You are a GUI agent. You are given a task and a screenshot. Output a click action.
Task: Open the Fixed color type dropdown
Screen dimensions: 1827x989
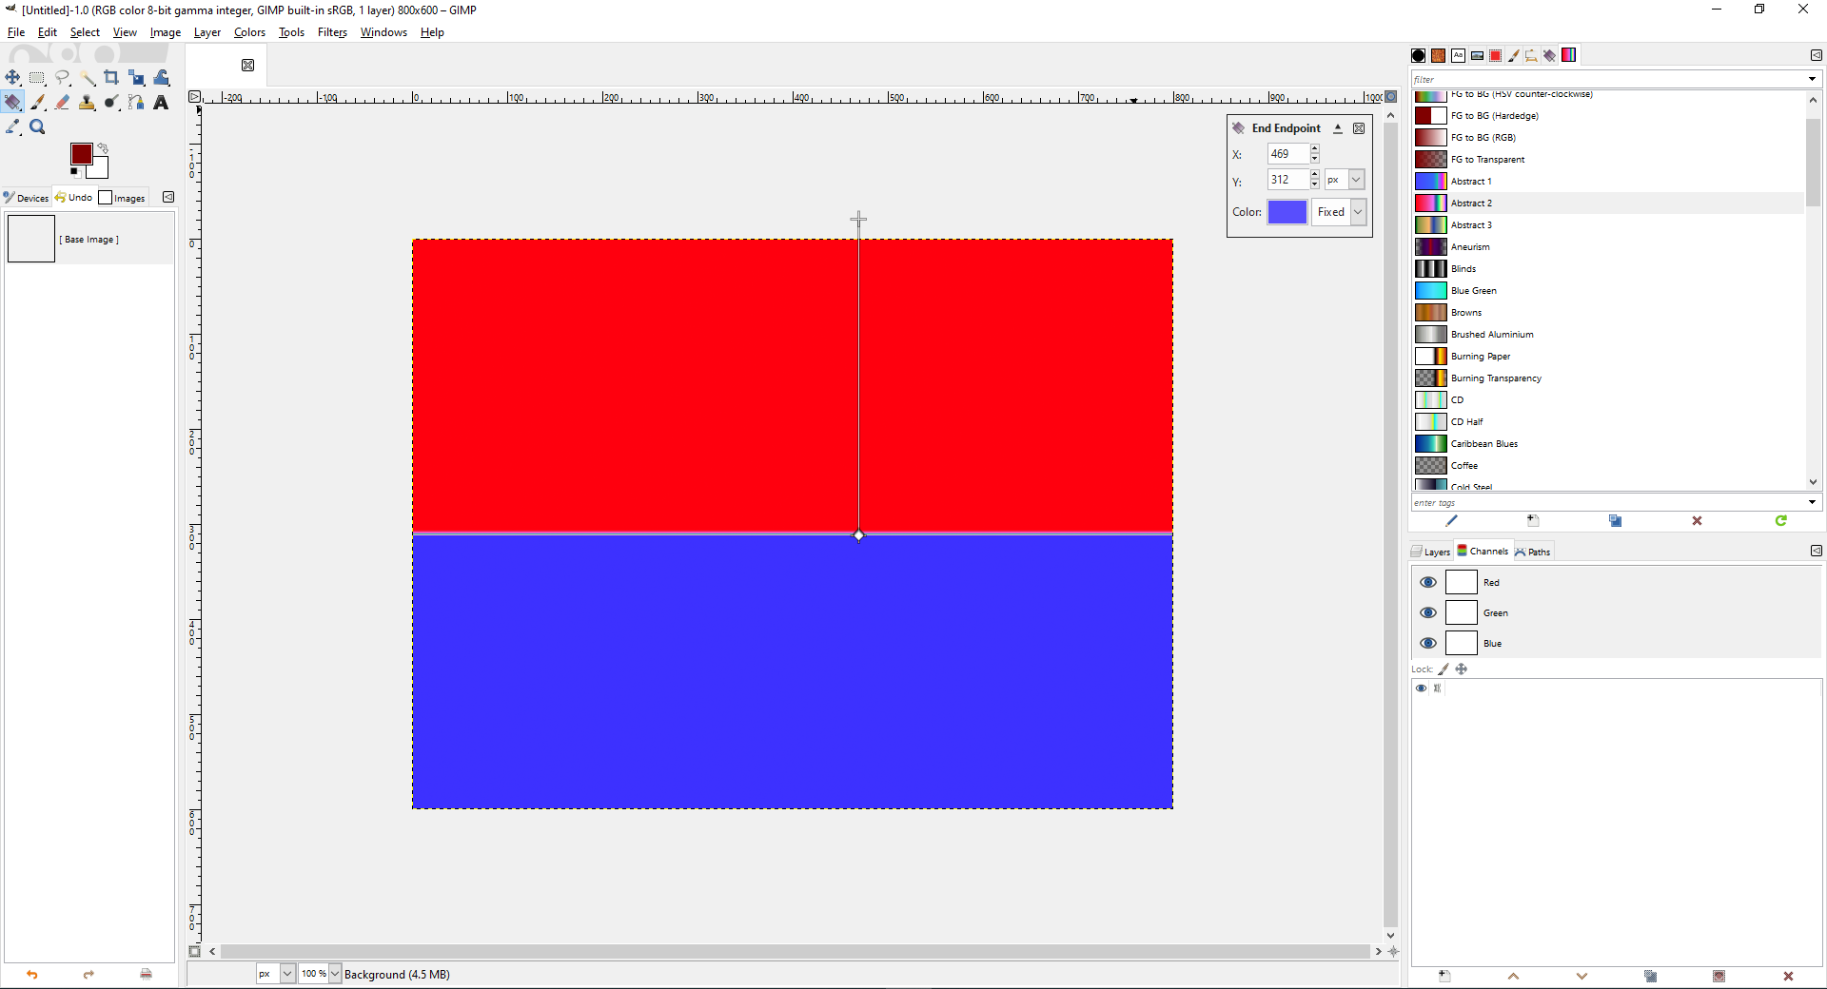[x=1358, y=212]
